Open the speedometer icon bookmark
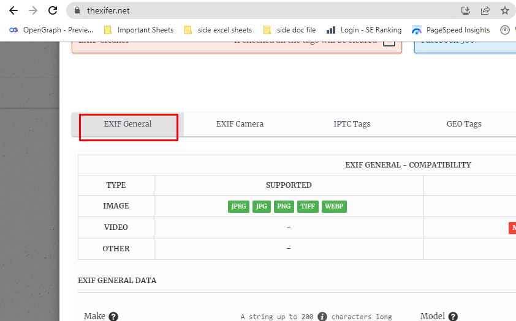 coord(505,30)
